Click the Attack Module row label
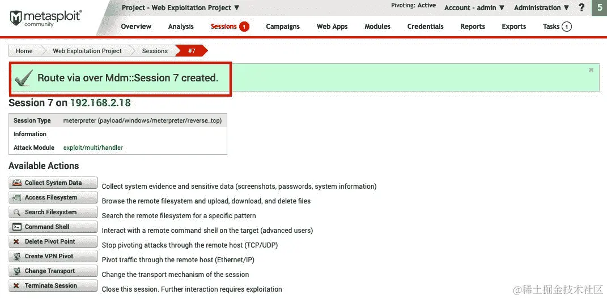The height and width of the screenshot is (299, 607). (x=34, y=148)
